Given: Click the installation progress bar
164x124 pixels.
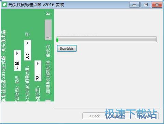Looking at the screenshot, I should click(107, 39).
